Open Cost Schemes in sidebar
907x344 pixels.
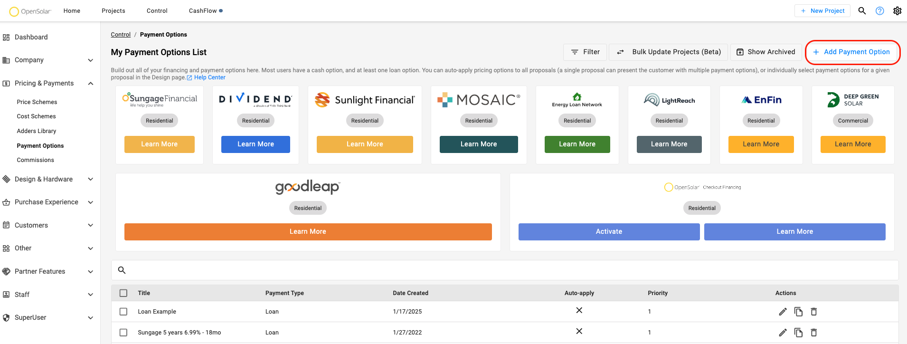coord(36,116)
